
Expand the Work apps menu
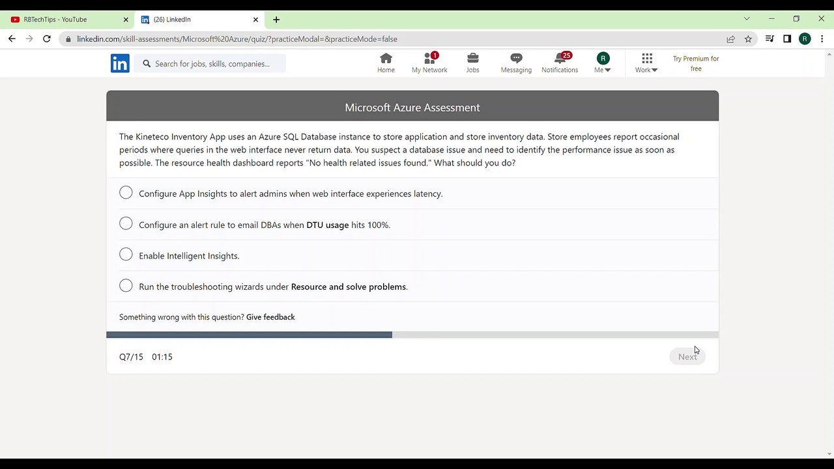pyautogui.click(x=646, y=63)
